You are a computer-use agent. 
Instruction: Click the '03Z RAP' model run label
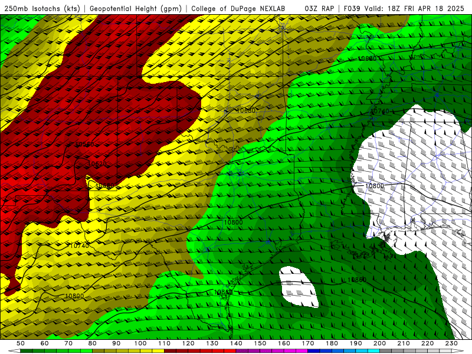click(319, 8)
